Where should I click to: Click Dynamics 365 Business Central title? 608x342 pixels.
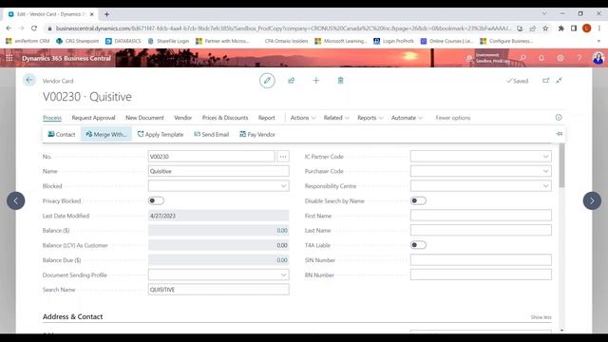click(x=66, y=58)
